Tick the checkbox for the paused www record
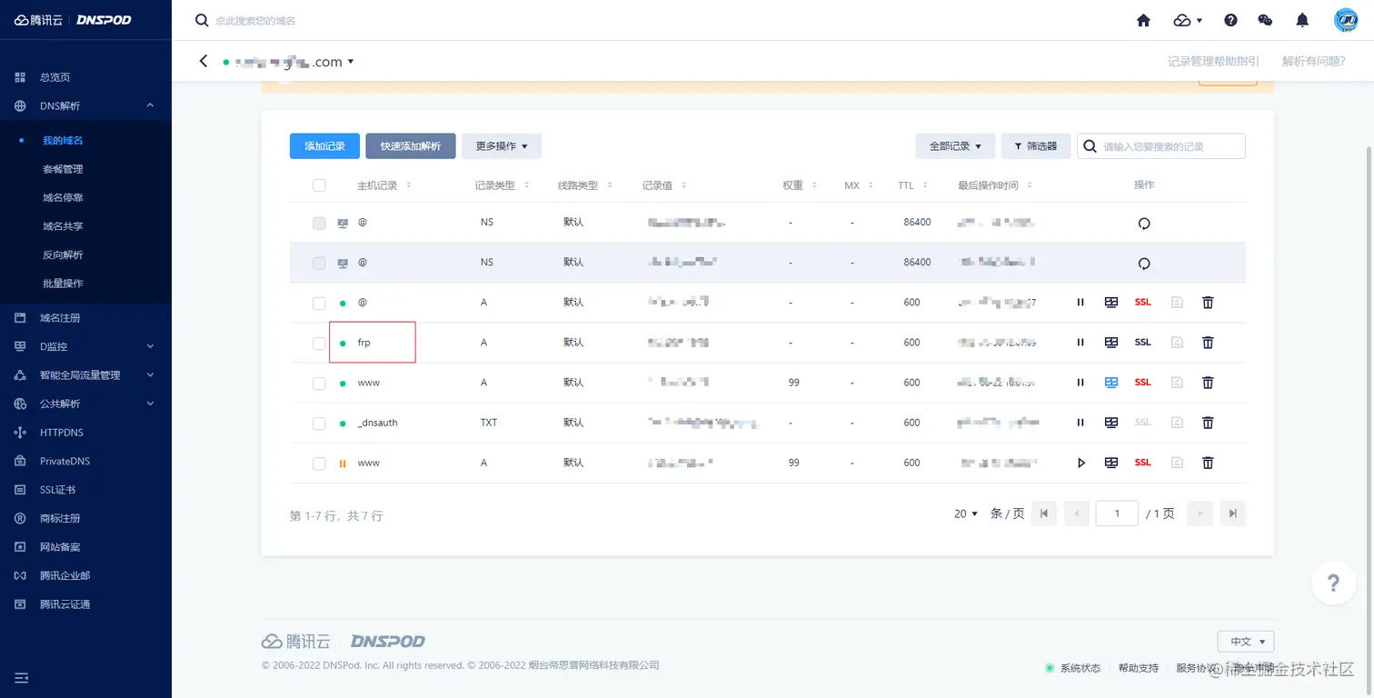The height and width of the screenshot is (698, 1374). tap(319, 463)
